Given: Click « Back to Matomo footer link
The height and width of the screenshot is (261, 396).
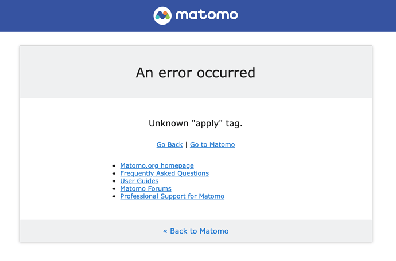Looking at the screenshot, I should tap(196, 231).
